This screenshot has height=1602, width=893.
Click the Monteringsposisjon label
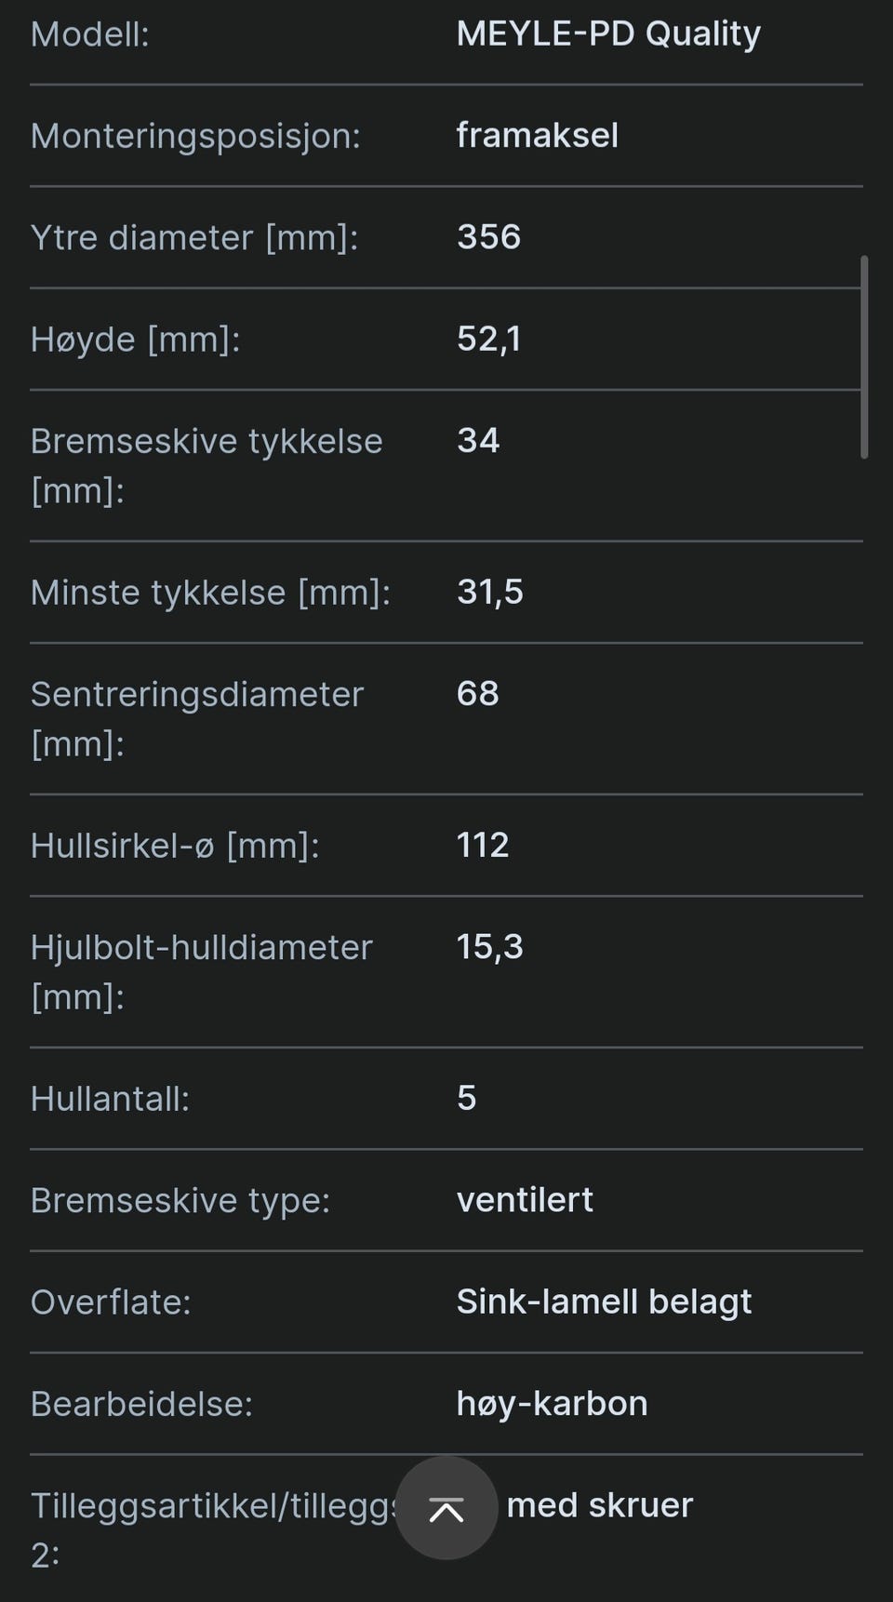pyautogui.click(x=195, y=136)
